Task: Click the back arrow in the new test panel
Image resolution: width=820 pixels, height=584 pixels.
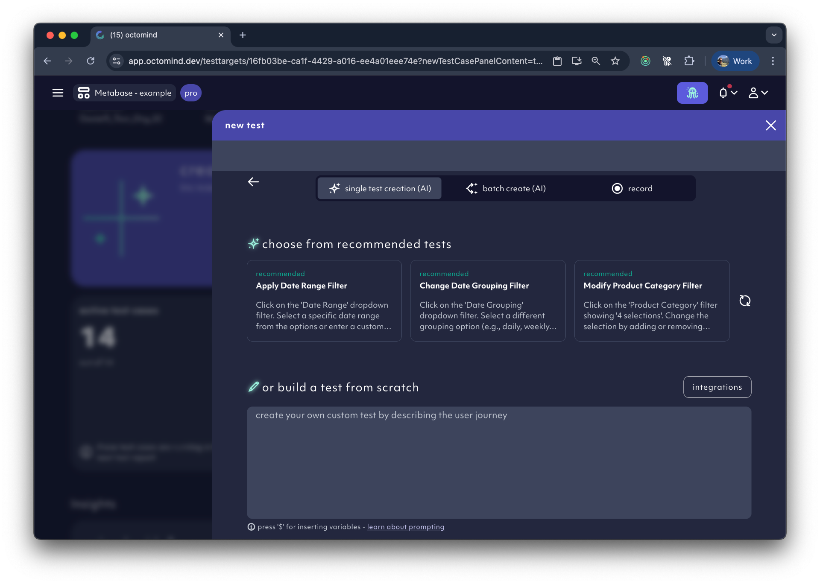Action: 253,182
